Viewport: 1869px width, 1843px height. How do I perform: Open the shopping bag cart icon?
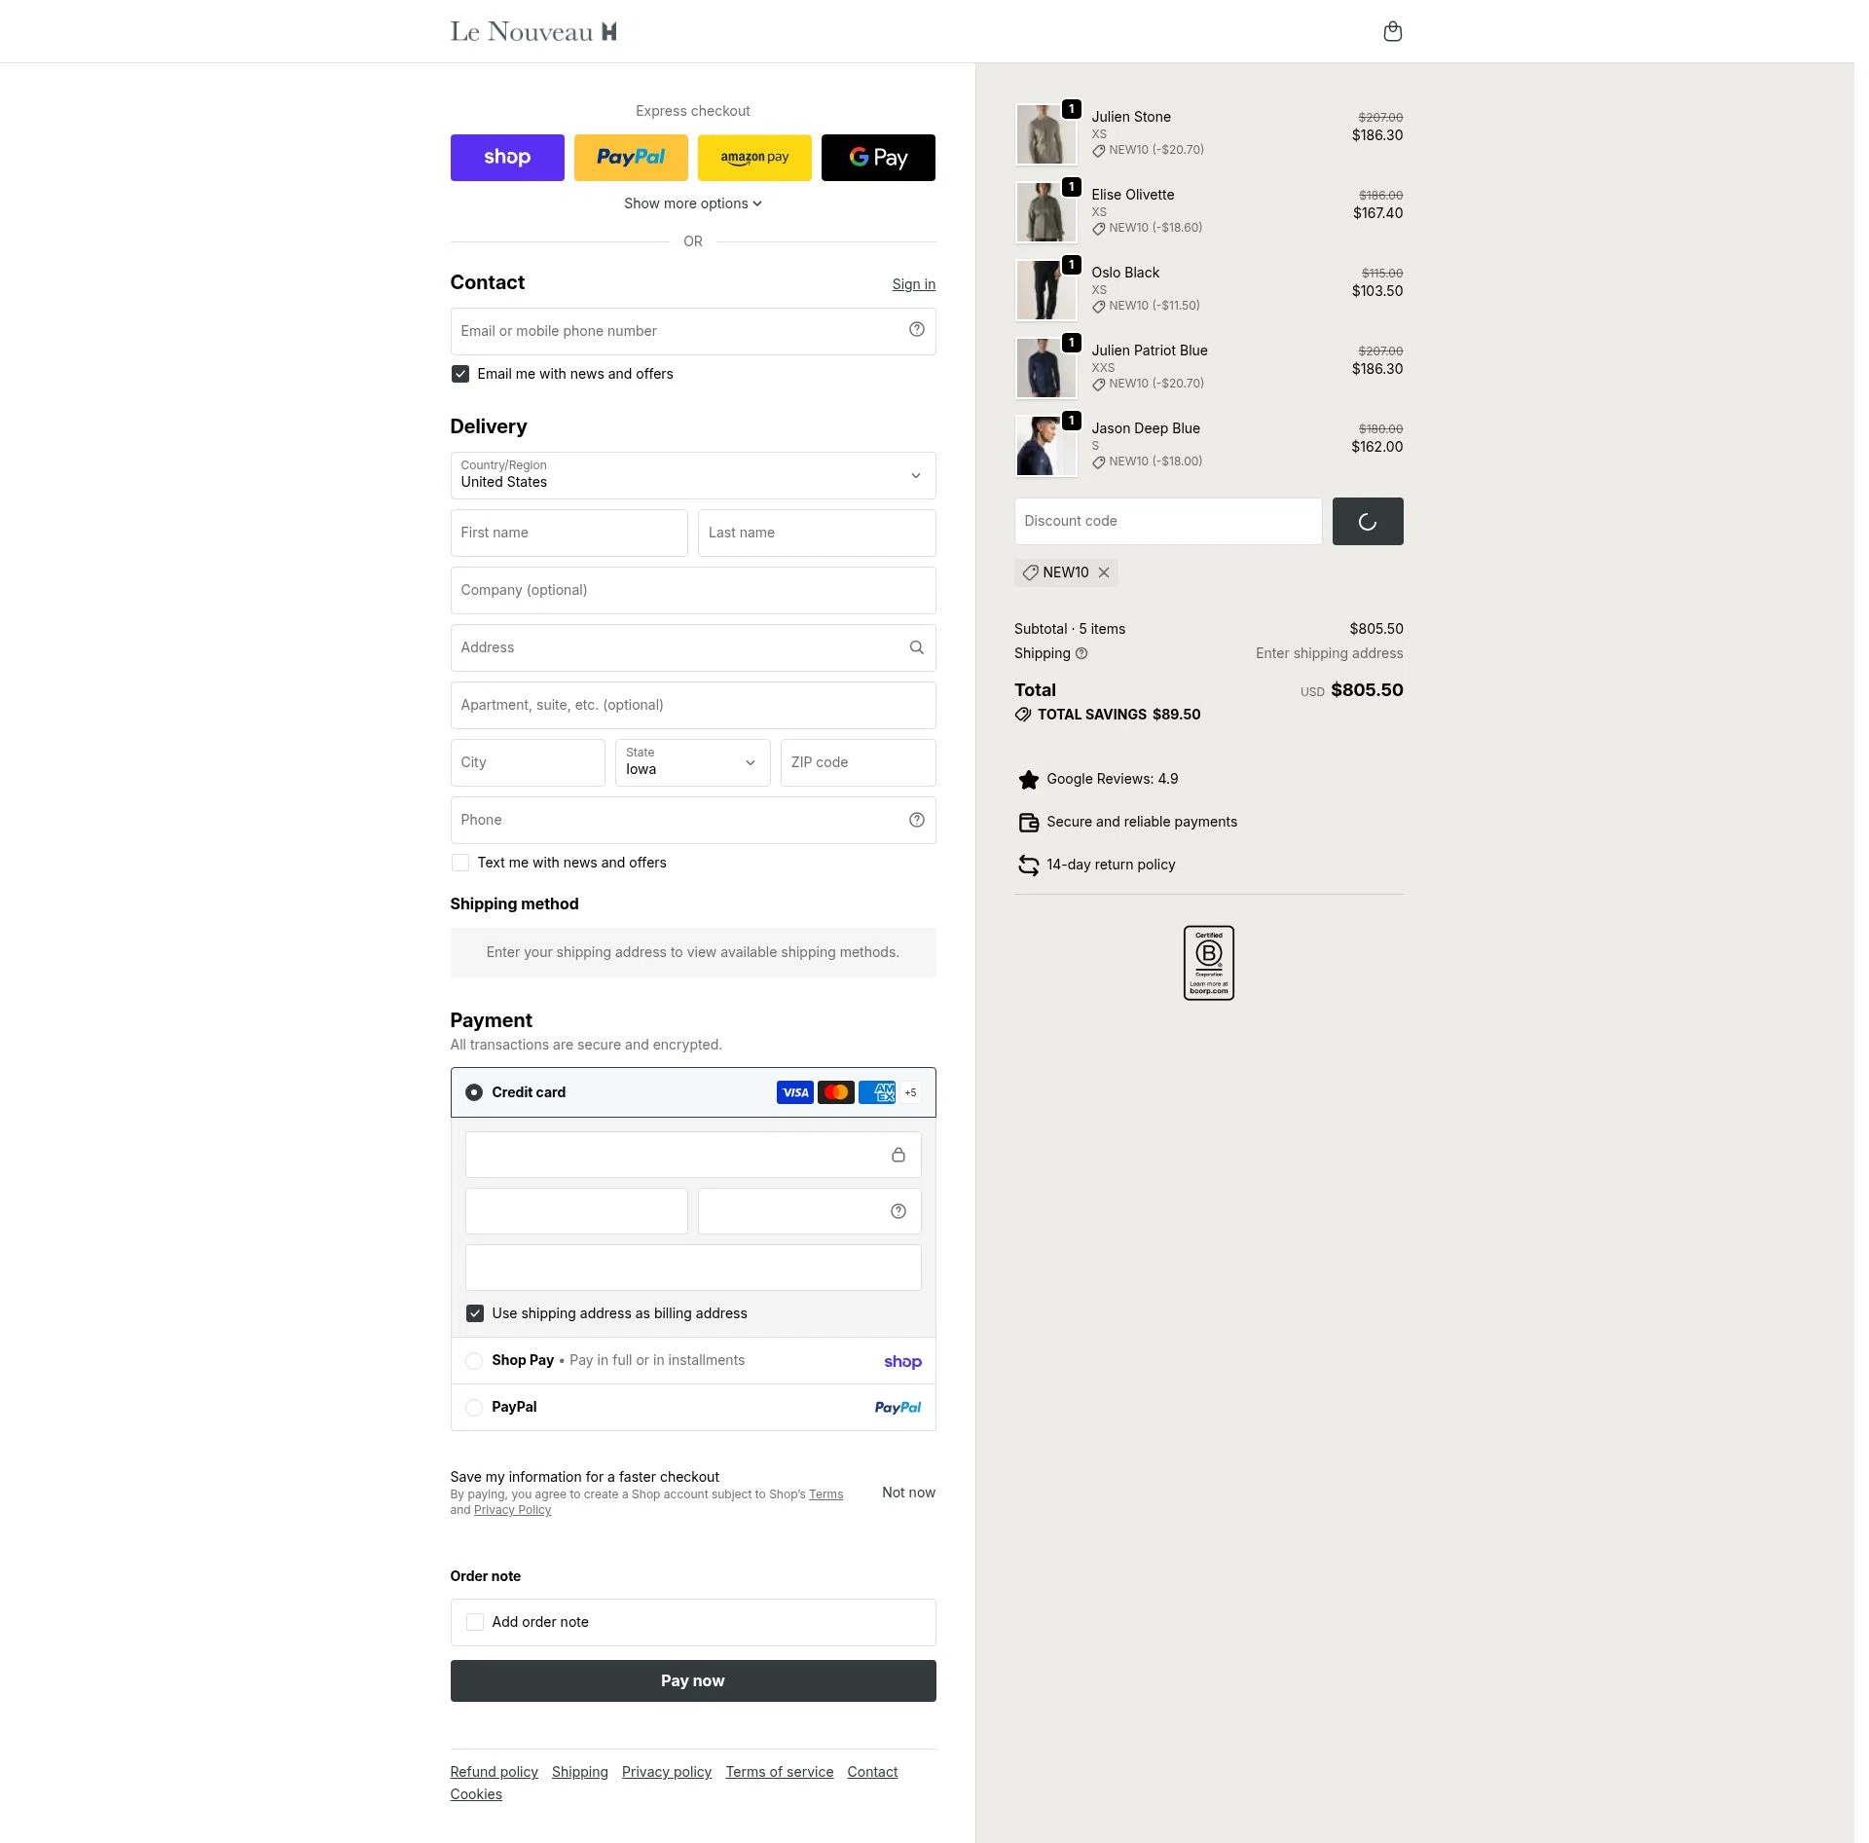pos(1392,32)
